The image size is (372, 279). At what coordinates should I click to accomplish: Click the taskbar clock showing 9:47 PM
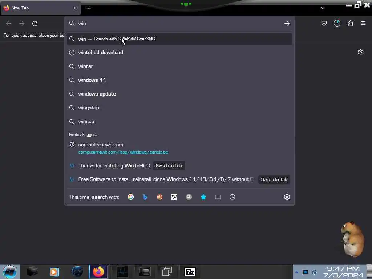click(x=343, y=272)
